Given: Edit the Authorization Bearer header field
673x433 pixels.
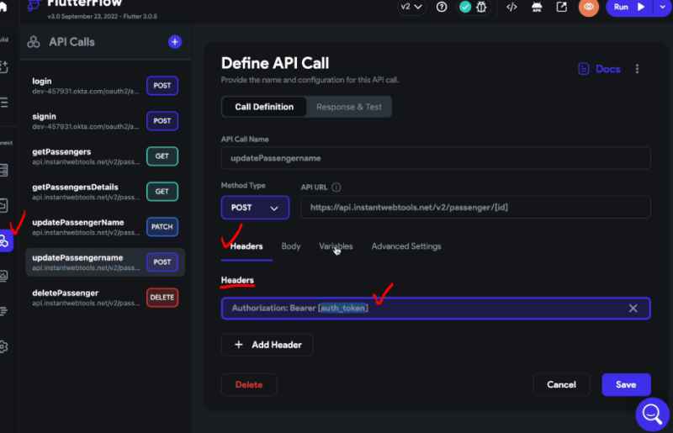Looking at the screenshot, I should pos(436,308).
